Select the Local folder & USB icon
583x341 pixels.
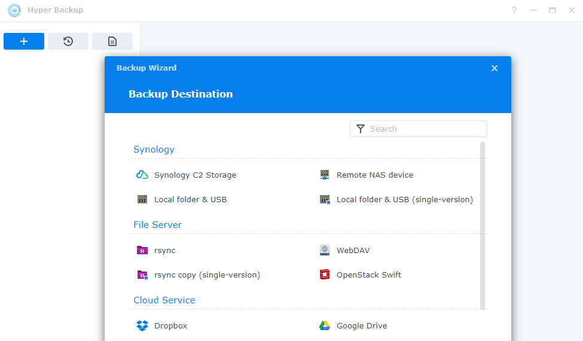(x=142, y=199)
